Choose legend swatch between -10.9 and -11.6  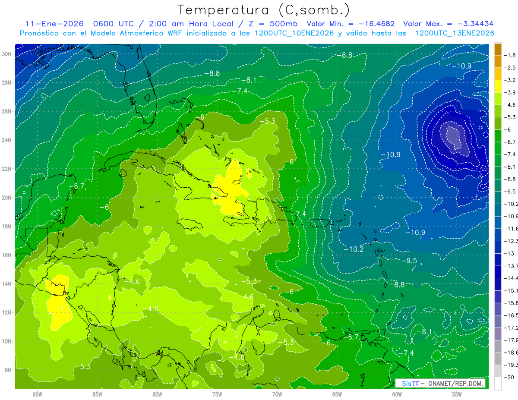pyautogui.click(x=498, y=222)
